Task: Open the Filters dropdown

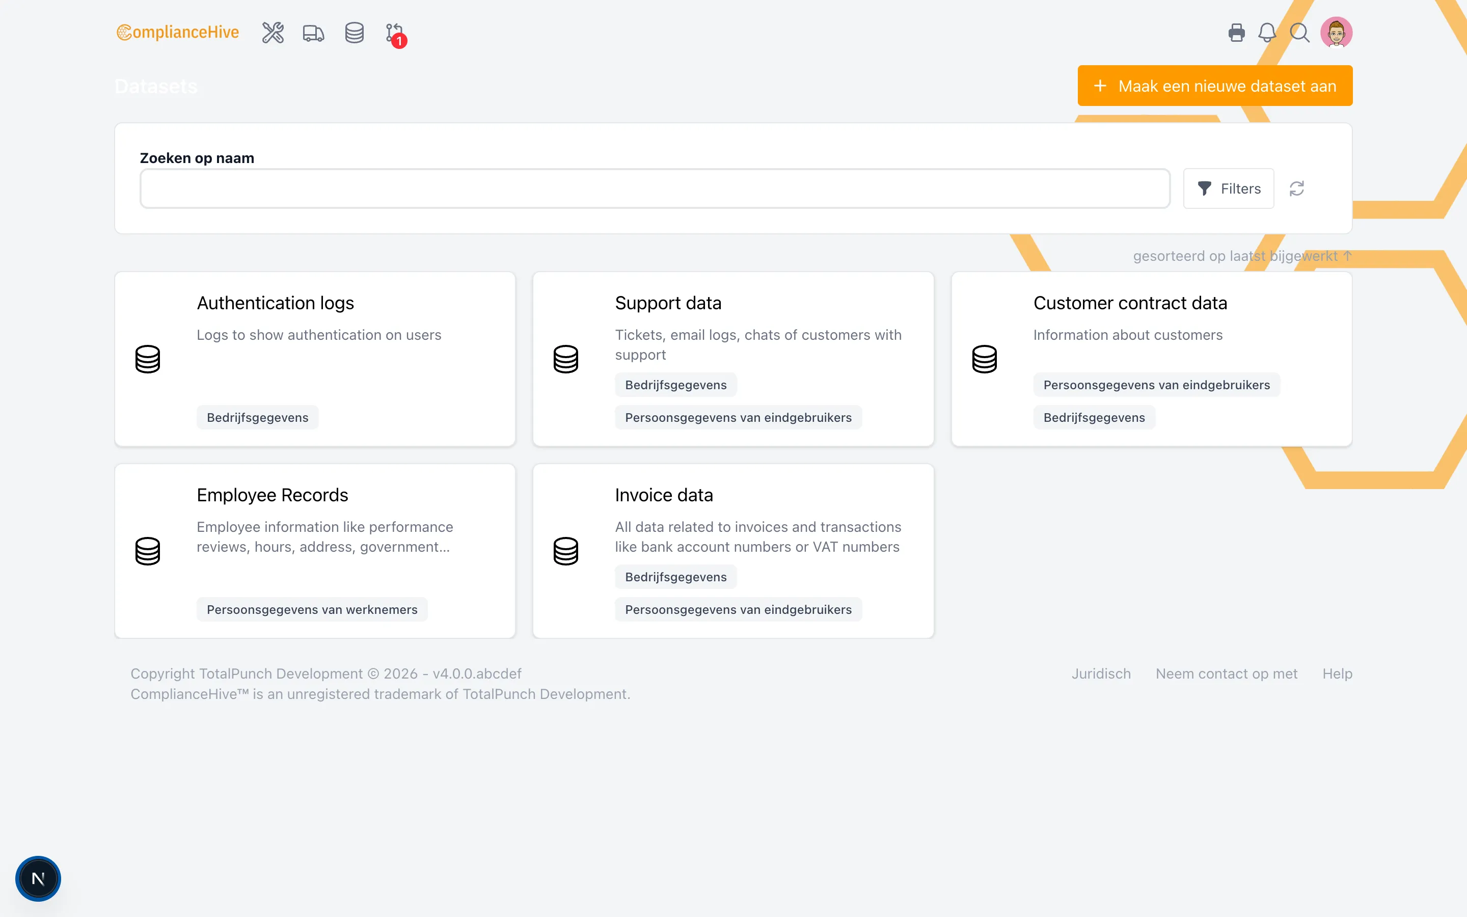Action: (x=1229, y=188)
